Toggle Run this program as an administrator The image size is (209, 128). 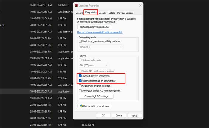pyautogui.click(x=80, y=81)
